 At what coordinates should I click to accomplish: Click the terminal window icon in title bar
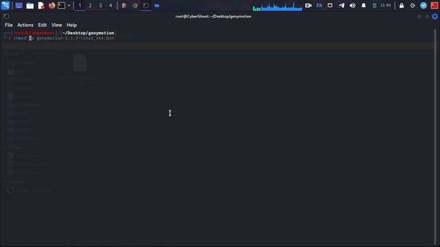point(6,16)
